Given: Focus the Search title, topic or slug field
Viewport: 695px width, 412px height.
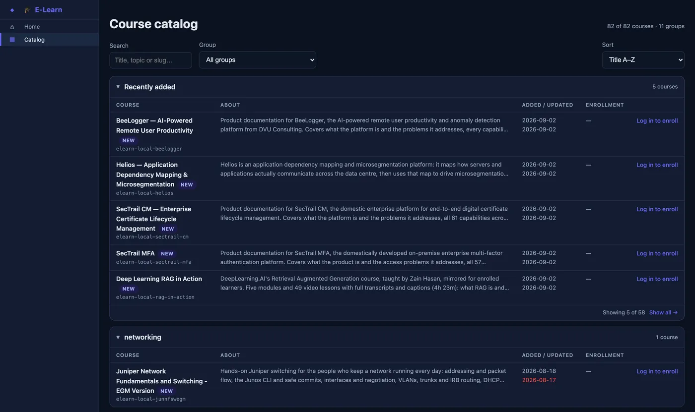Looking at the screenshot, I should 150,60.
